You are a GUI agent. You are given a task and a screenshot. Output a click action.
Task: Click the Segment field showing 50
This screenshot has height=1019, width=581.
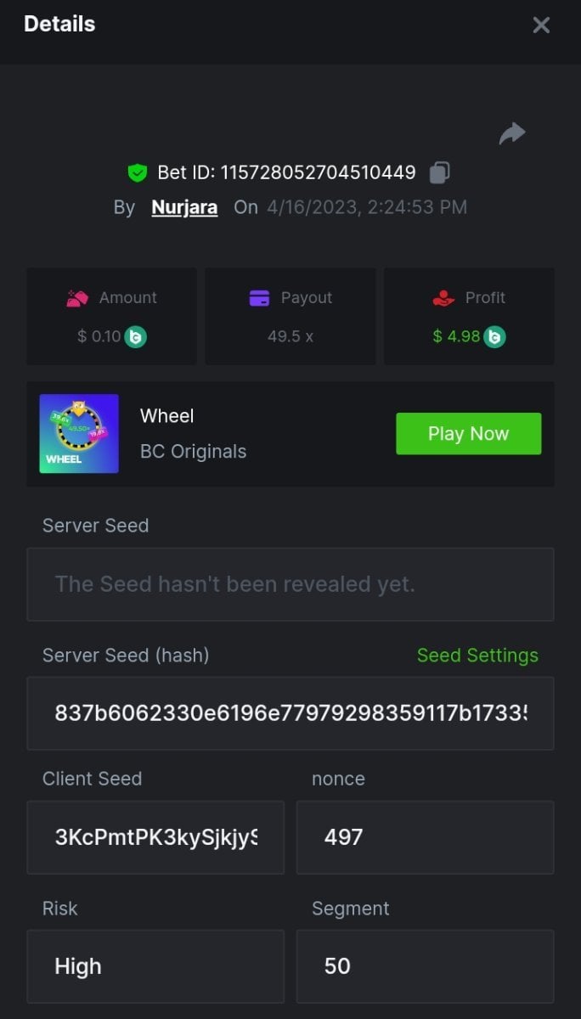pyautogui.click(x=425, y=966)
